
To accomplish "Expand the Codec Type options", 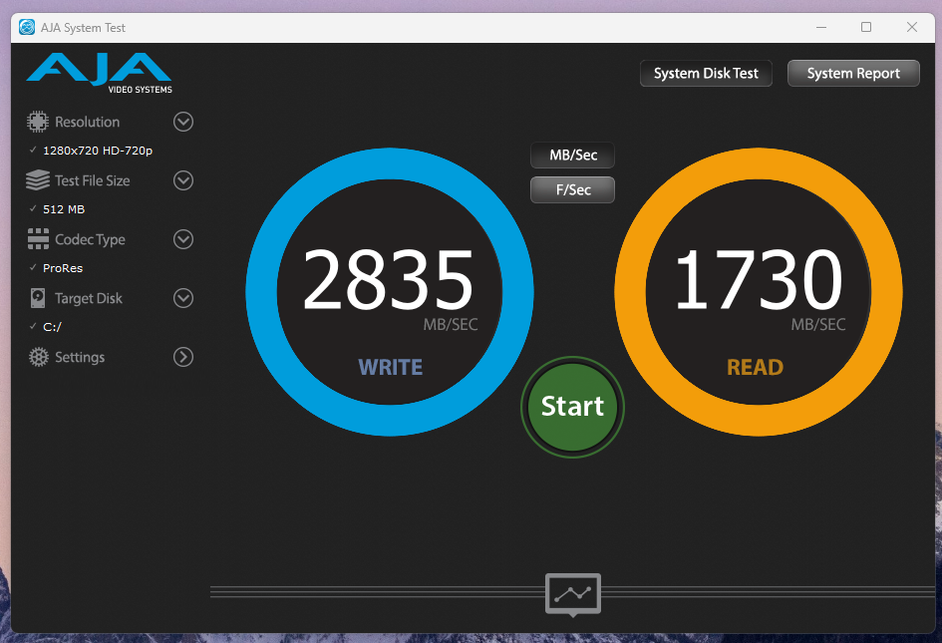I will tap(182, 239).
